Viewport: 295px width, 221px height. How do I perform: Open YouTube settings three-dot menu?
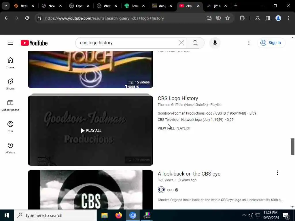pos(249,43)
